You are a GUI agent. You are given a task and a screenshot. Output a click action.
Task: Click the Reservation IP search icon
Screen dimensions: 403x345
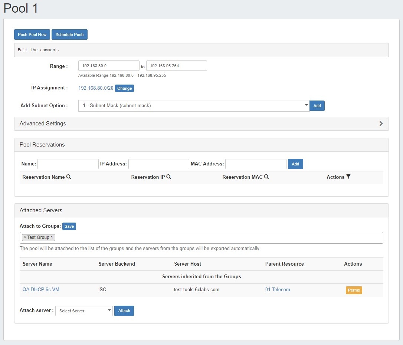(x=169, y=177)
